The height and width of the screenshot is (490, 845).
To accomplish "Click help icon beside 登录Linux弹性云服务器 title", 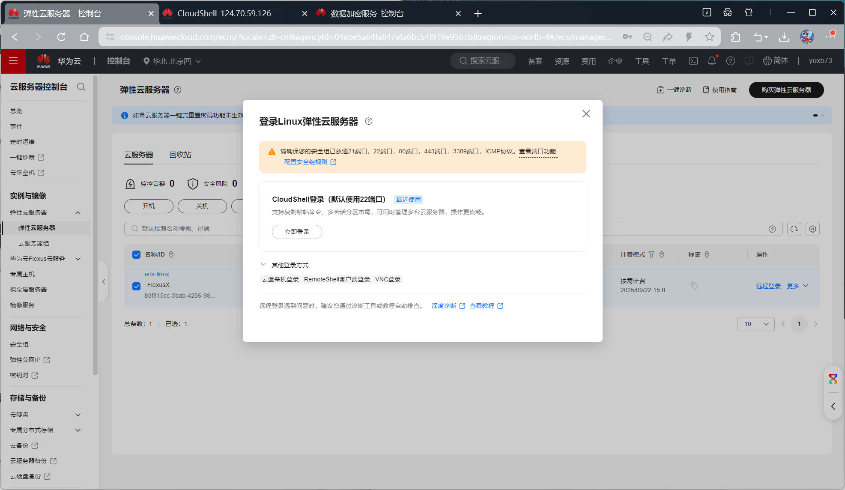I will (x=368, y=121).
